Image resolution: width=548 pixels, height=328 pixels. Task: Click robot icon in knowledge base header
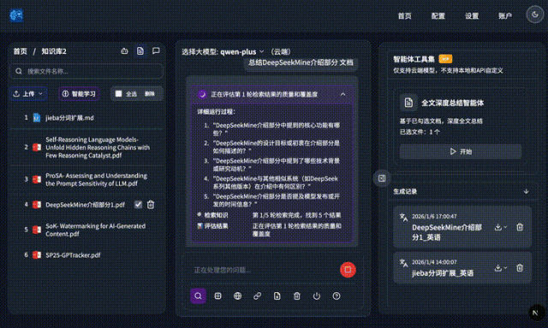(124, 51)
